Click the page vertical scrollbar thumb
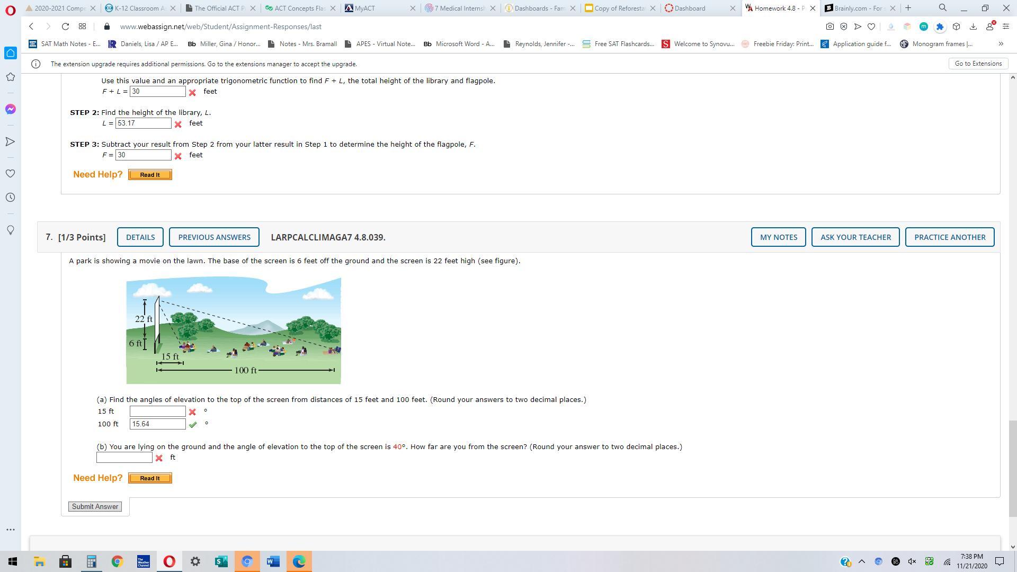 coord(1012,469)
